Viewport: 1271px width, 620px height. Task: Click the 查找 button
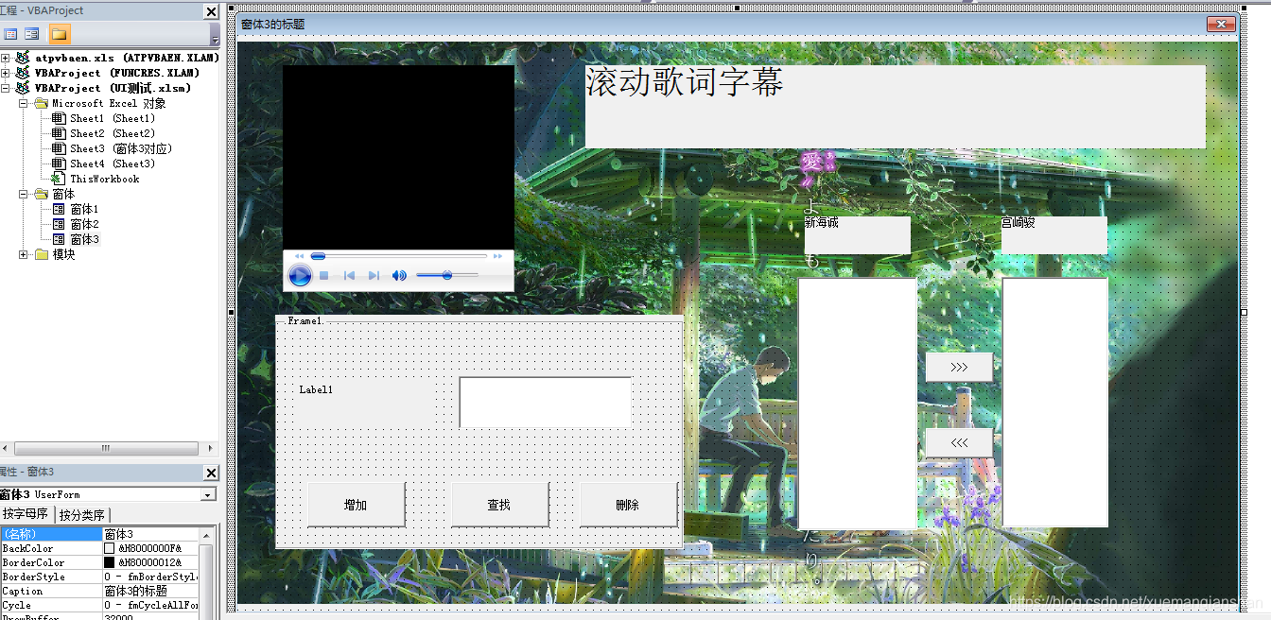500,505
